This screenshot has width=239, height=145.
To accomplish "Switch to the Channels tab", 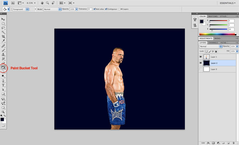I will click(213, 43).
